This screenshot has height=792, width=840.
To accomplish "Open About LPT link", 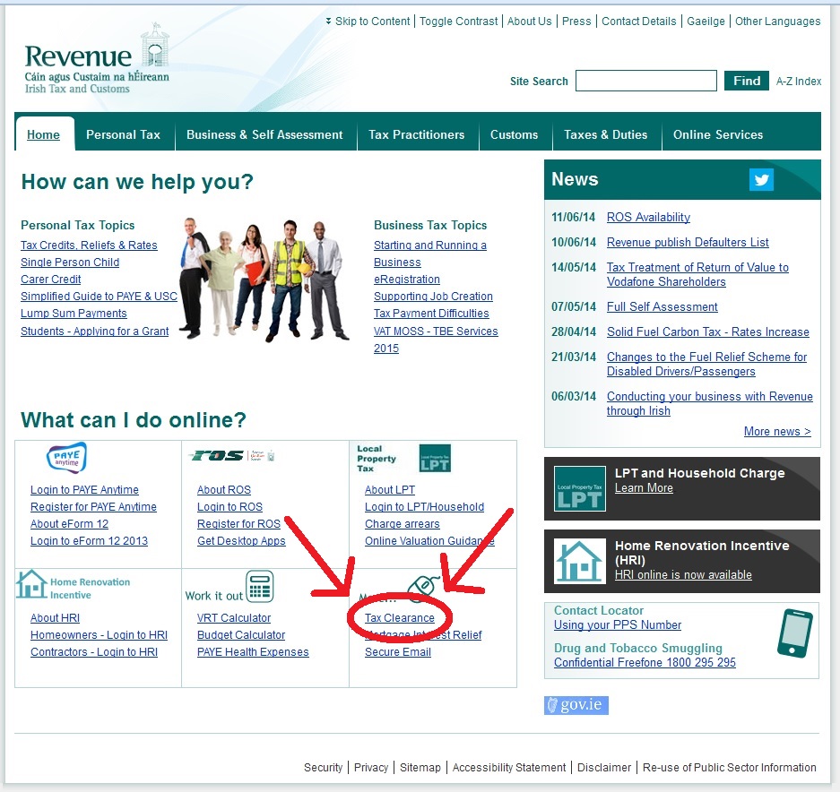I will (x=389, y=489).
